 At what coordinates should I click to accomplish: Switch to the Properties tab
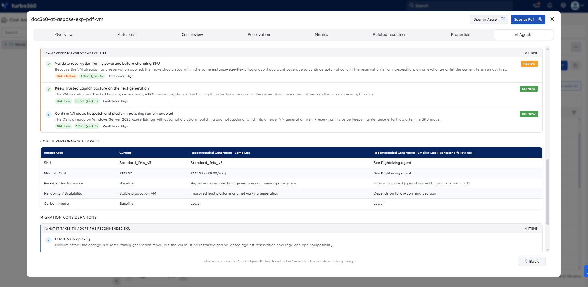click(x=460, y=35)
